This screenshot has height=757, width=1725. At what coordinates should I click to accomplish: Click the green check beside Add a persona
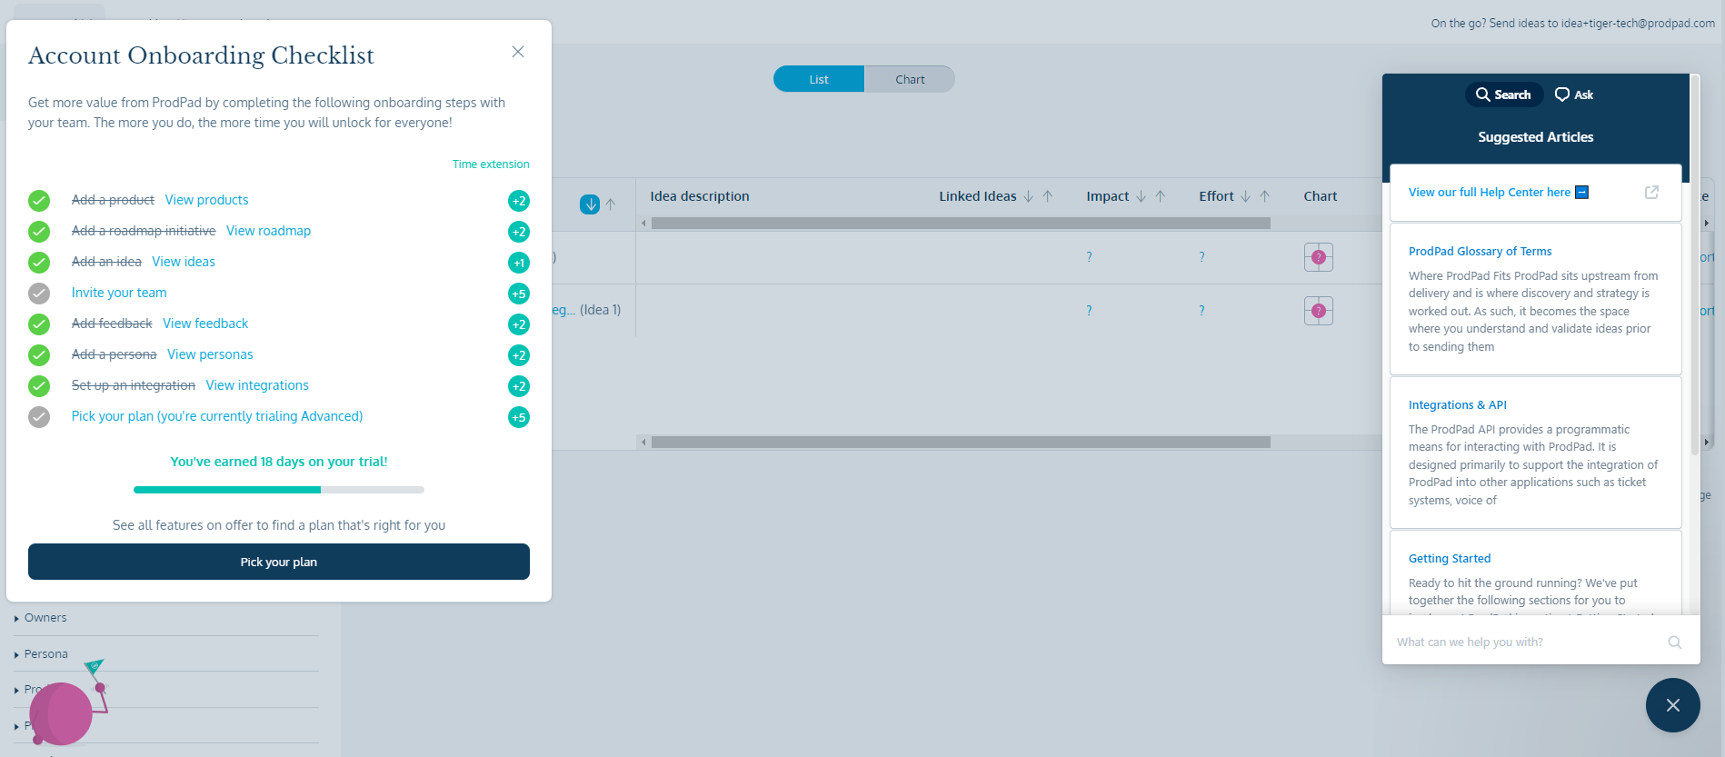pyautogui.click(x=39, y=355)
